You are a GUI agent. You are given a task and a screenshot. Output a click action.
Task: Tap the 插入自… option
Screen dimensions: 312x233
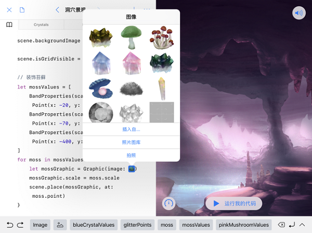(132, 130)
